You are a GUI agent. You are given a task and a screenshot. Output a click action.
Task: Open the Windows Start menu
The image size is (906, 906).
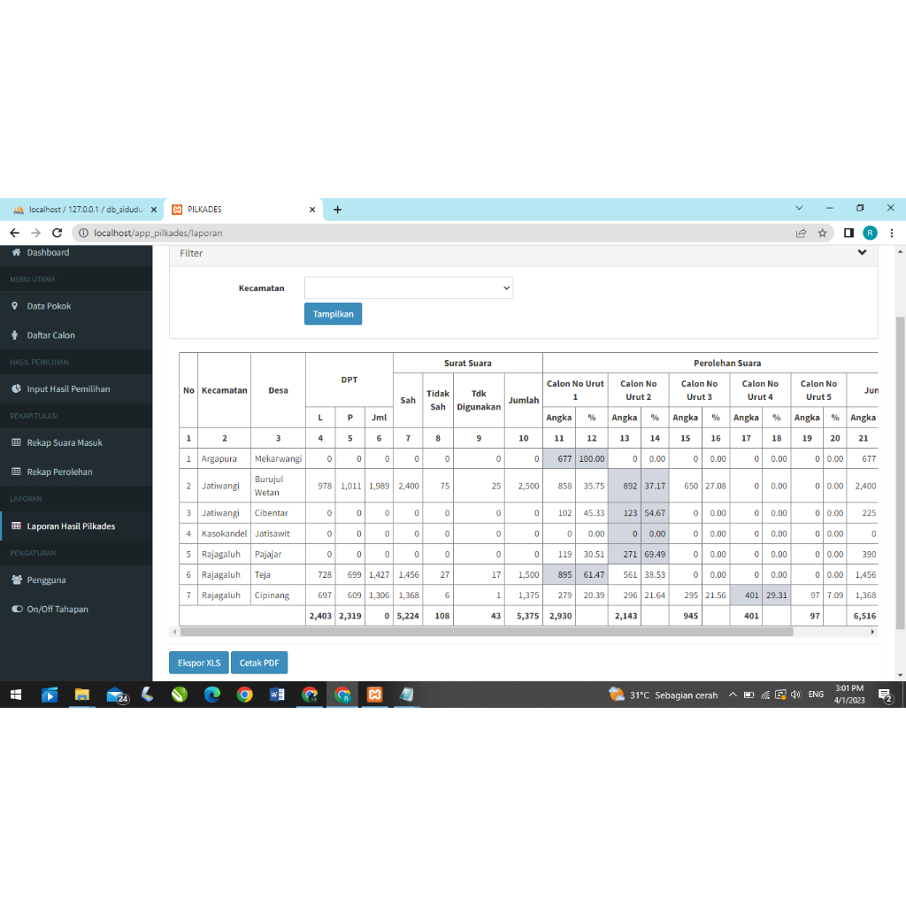(x=16, y=695)
